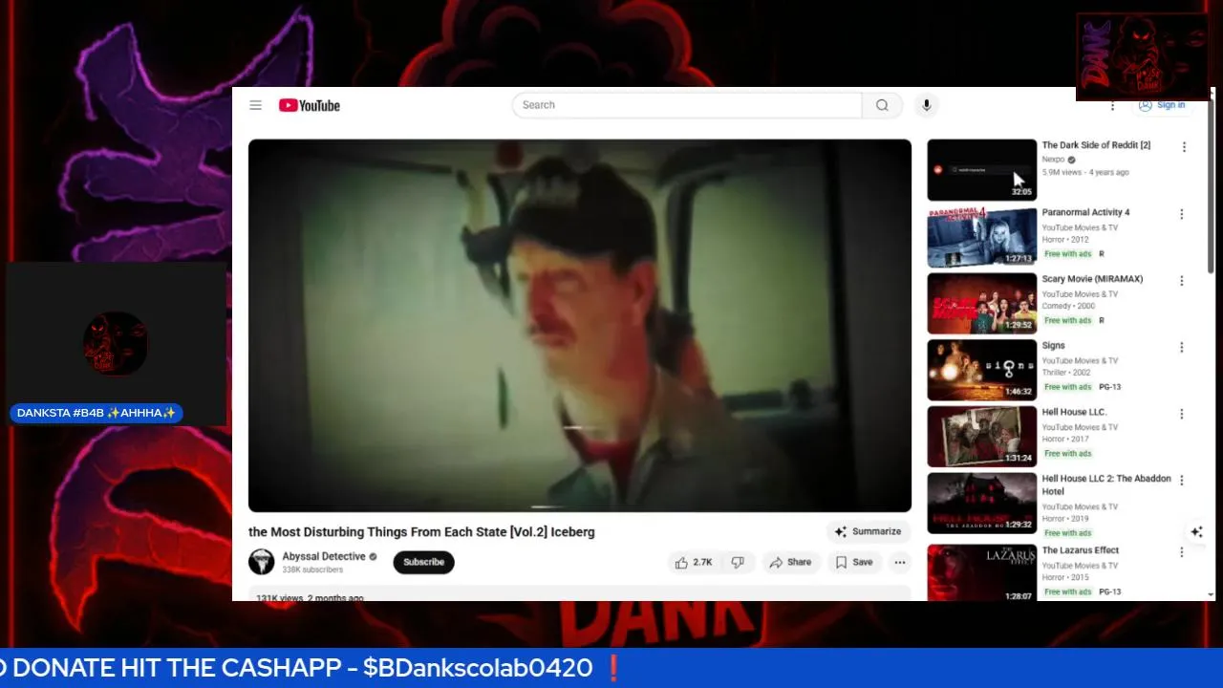Open Hell House LLC 2 thumbnail

981,504
